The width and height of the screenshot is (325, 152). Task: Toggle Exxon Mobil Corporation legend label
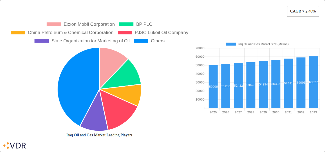point(89,24)
